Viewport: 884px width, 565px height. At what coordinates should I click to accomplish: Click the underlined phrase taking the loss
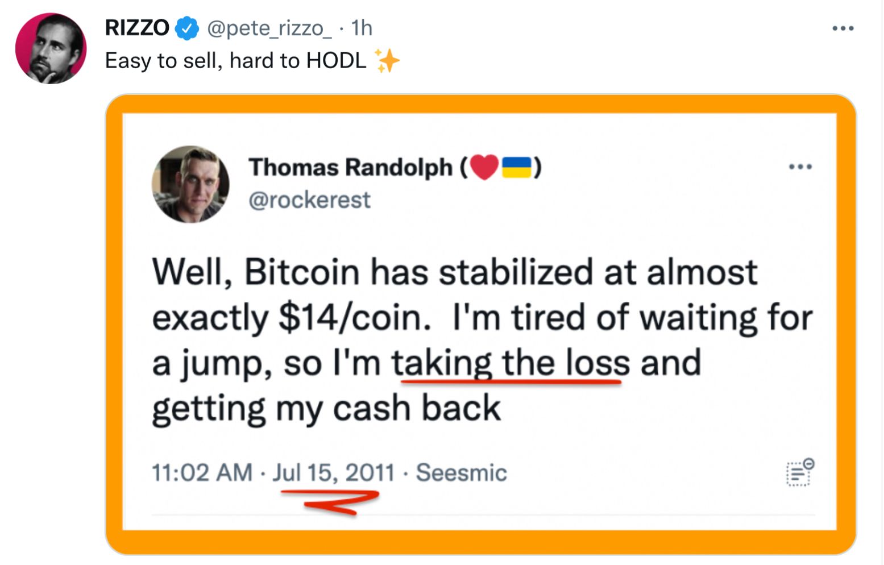(x=511, y=361)
